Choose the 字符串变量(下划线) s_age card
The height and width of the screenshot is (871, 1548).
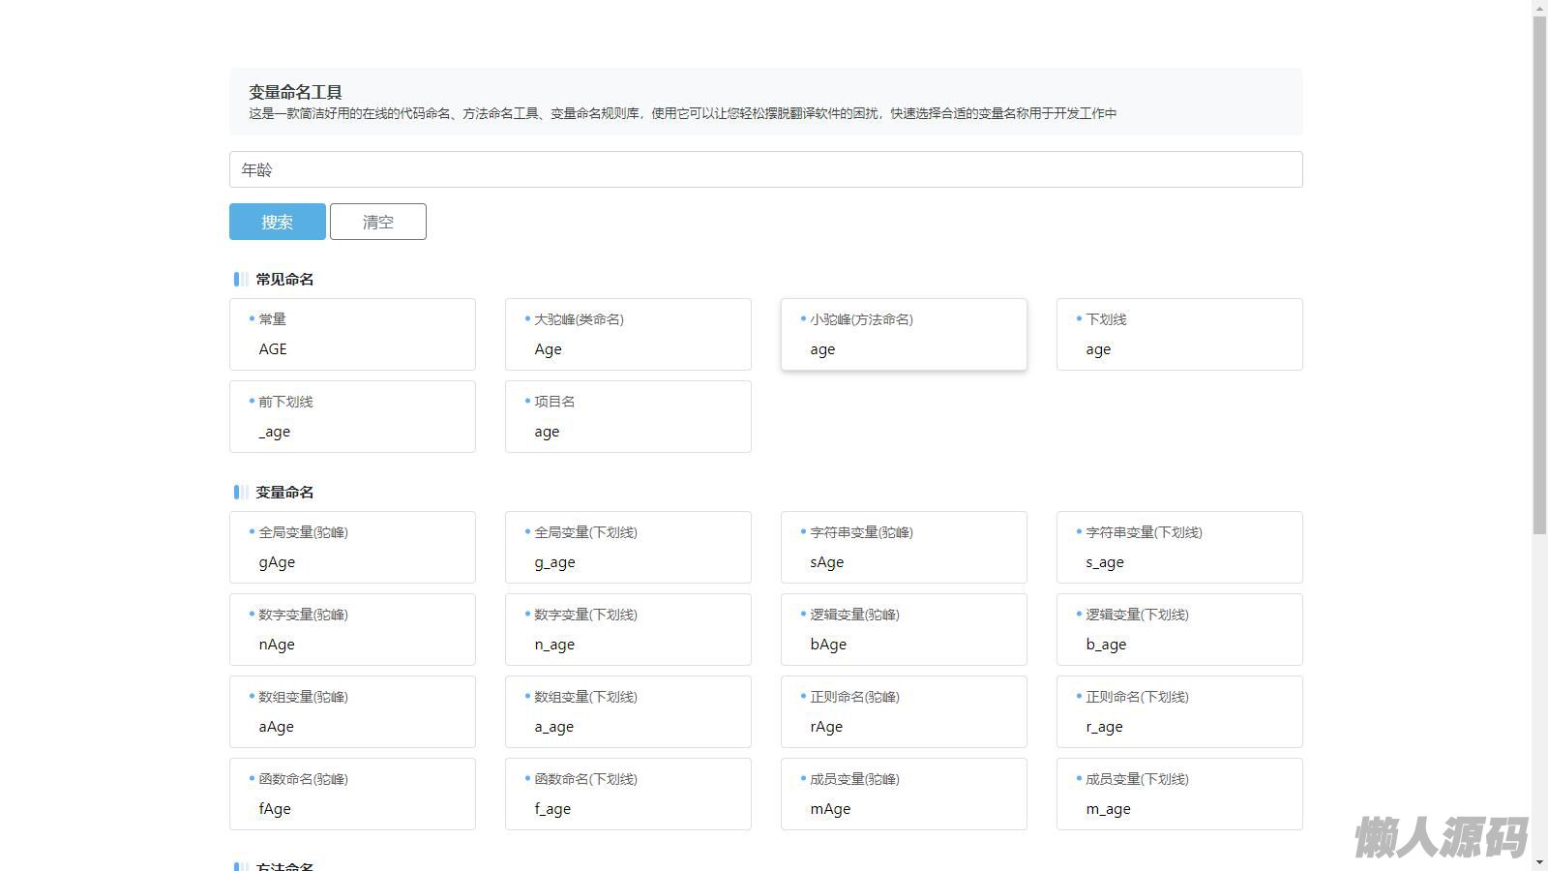(x=1179, y=548)
